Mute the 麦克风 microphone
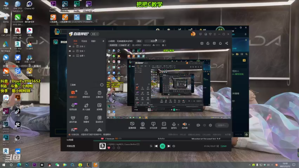 pyautogui.click(x=174, y=125)
